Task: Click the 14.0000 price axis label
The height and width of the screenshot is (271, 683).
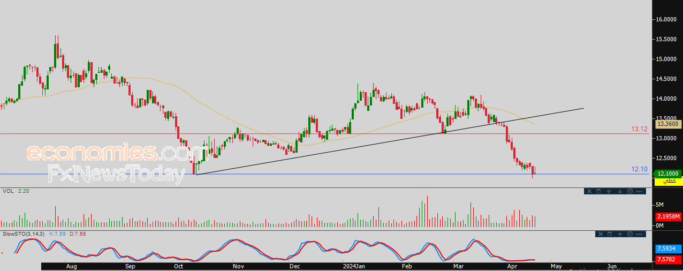Action: [x=667, y=99]
